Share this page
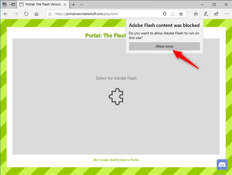 tap(216, 14)
